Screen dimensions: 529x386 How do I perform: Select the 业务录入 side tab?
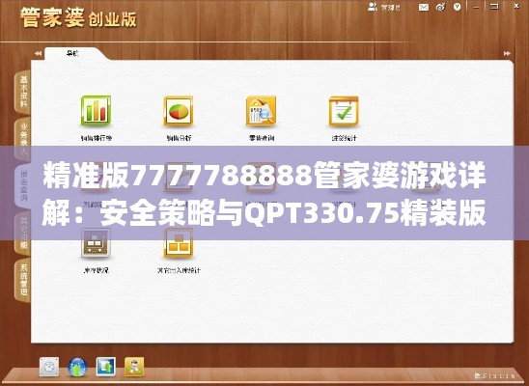[22, 139]
